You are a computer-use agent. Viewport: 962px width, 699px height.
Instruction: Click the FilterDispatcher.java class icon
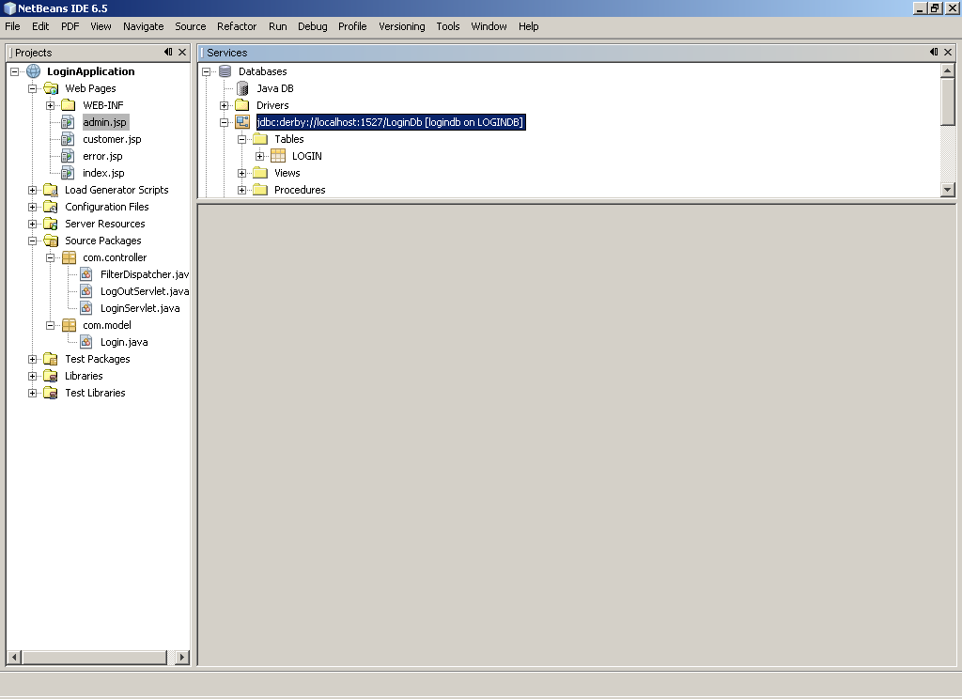click(x=88, y=273)
